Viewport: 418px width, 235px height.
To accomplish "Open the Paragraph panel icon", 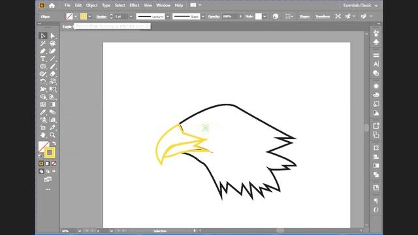I will (x=376, y=200).
